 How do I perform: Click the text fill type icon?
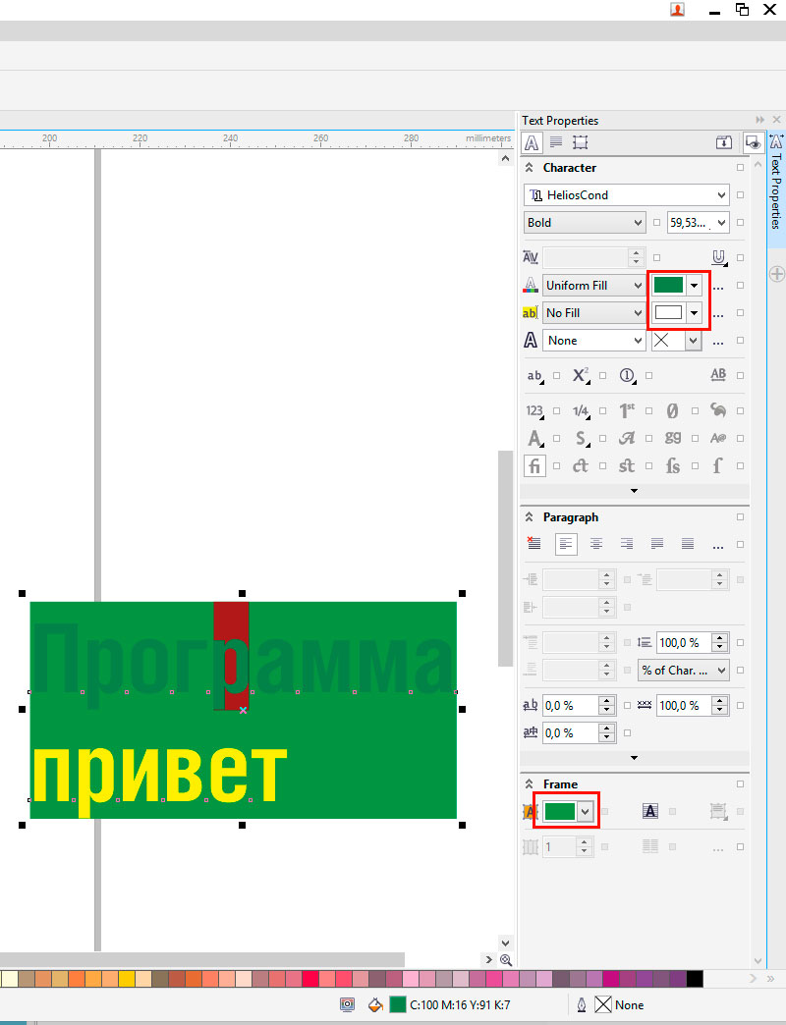pos(531,285)
